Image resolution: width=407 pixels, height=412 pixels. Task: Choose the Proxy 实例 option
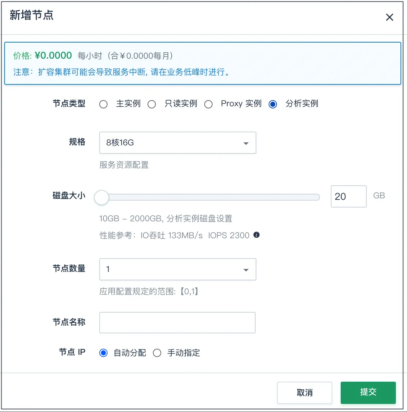[208, 104]
